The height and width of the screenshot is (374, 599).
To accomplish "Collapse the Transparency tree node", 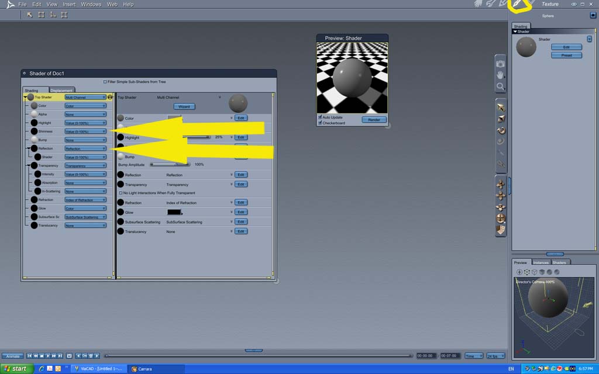I will point(29,165).
